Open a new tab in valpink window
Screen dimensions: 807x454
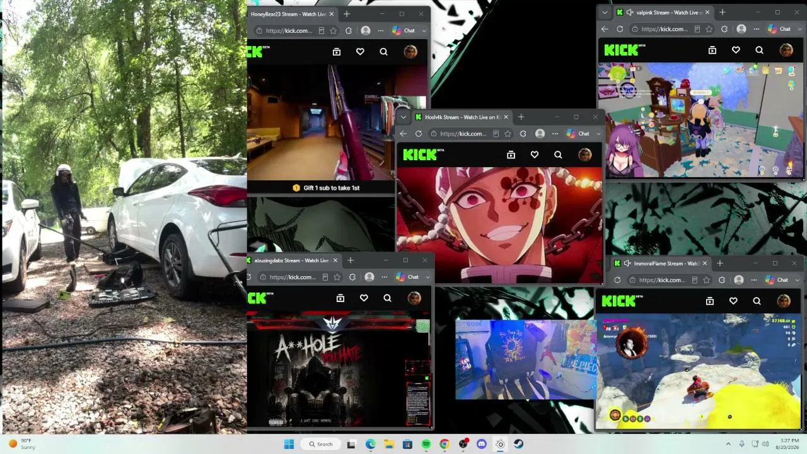[x=723, y=13]
